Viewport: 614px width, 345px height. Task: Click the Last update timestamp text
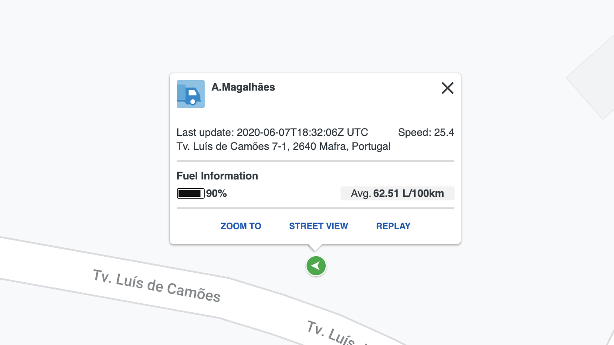(273, 132)
